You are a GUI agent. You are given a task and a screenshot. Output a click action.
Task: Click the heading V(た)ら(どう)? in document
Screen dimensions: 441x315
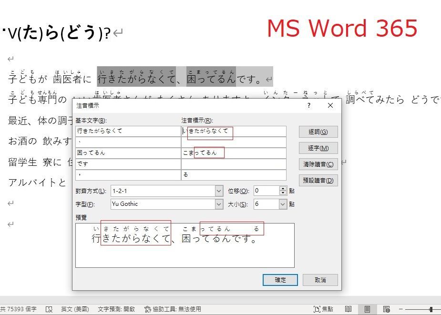pos(59,33)
